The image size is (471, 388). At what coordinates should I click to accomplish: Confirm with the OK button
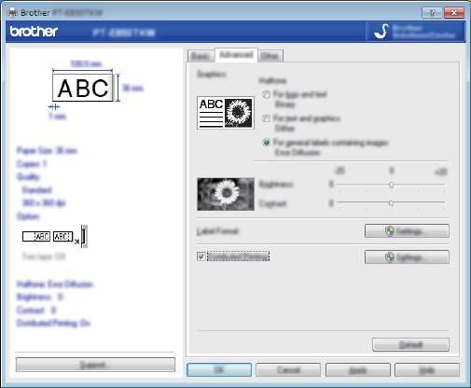(x=219, y=370)
